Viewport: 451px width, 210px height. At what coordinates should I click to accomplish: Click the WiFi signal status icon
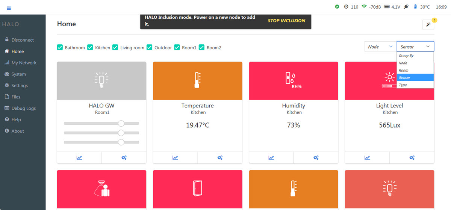click(364, 7)
